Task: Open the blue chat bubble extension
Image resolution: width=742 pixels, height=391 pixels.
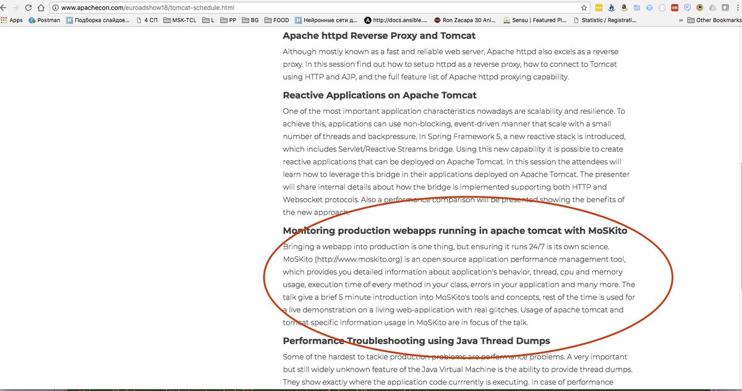Action: click(x=687, y=8)
